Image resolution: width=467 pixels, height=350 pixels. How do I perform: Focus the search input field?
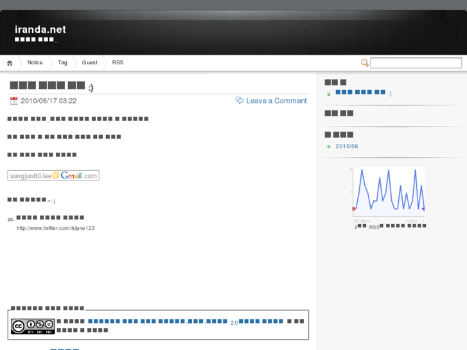point(416,63)
